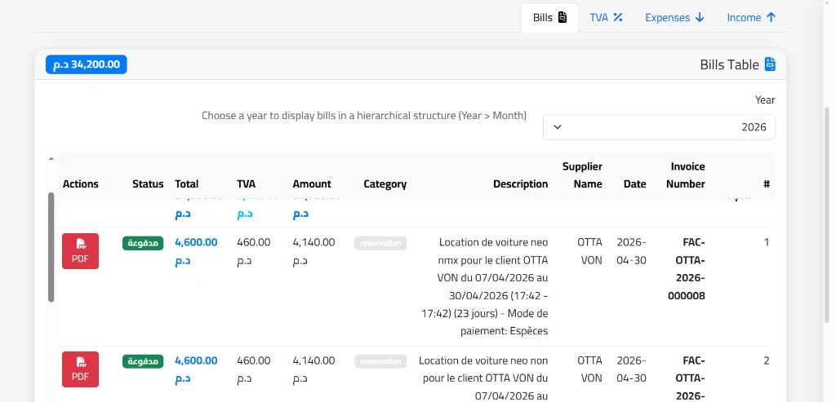Click row number 2 cell

(766, 360)
